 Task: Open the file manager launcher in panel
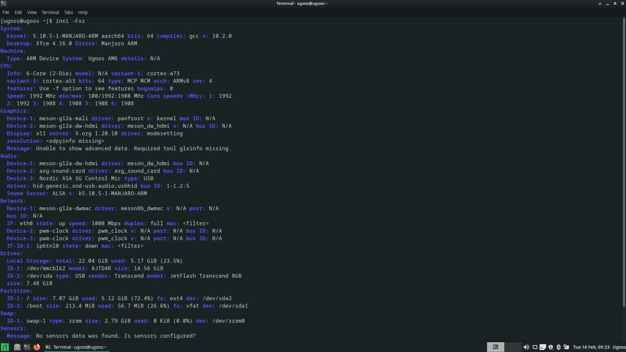(17, 347)
